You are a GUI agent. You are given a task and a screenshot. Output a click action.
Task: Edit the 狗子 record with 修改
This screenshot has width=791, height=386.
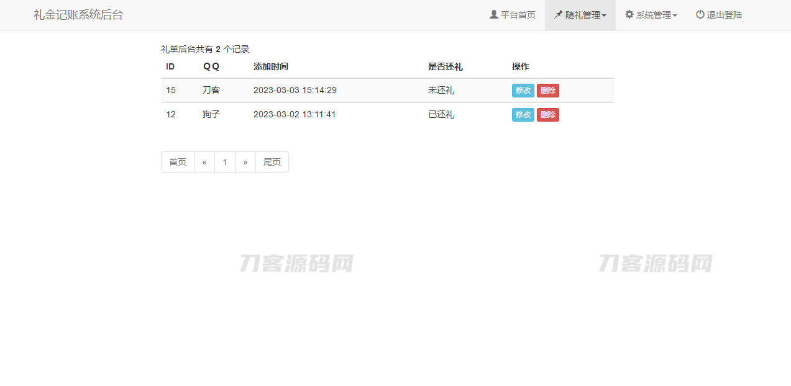pyautogui.click(x=523, y=115)
